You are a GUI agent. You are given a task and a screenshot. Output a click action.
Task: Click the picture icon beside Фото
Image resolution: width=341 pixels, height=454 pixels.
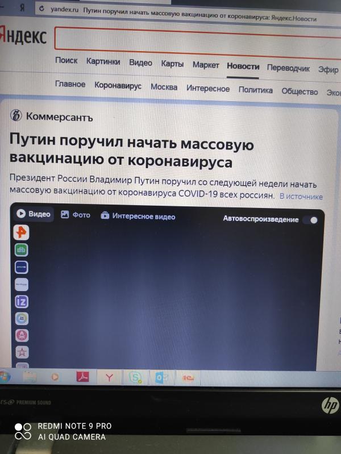click(65, 215)
